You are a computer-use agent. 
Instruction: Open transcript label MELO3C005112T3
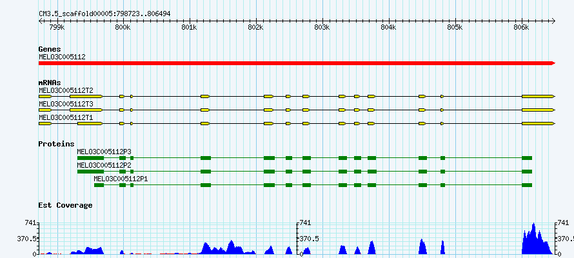pos(66,104)
